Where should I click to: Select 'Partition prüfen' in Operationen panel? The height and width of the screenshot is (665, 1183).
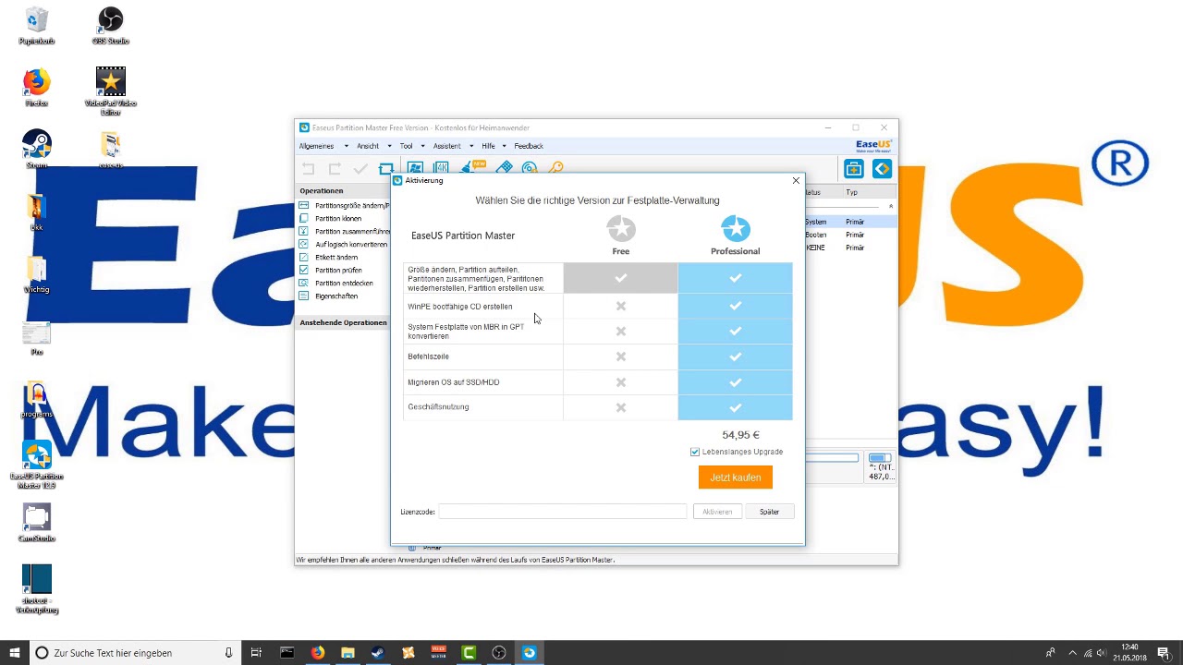338,270
